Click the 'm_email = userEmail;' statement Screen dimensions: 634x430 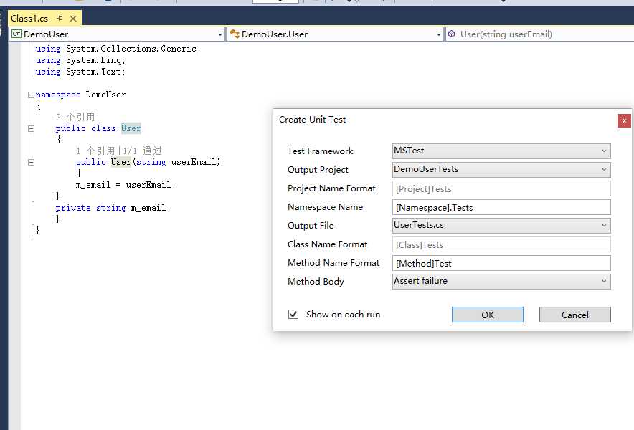point(126,185)
